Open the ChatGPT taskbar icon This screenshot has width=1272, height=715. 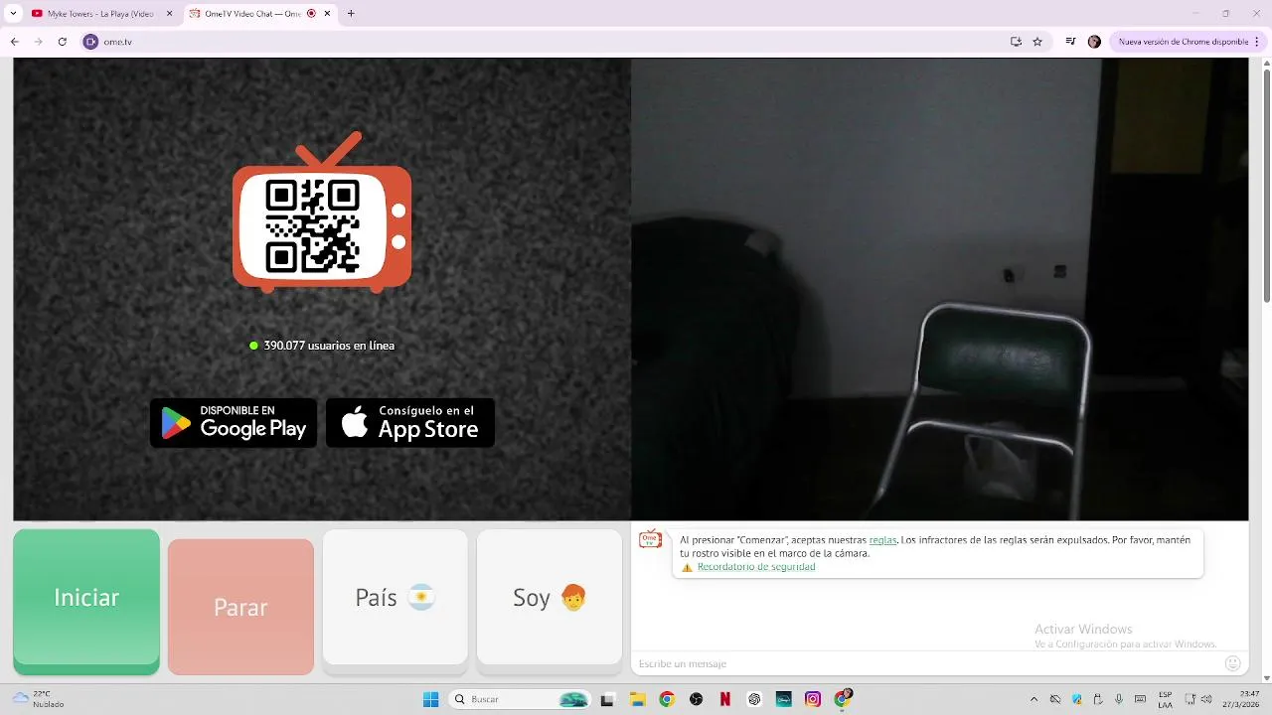tap(754, 699)
